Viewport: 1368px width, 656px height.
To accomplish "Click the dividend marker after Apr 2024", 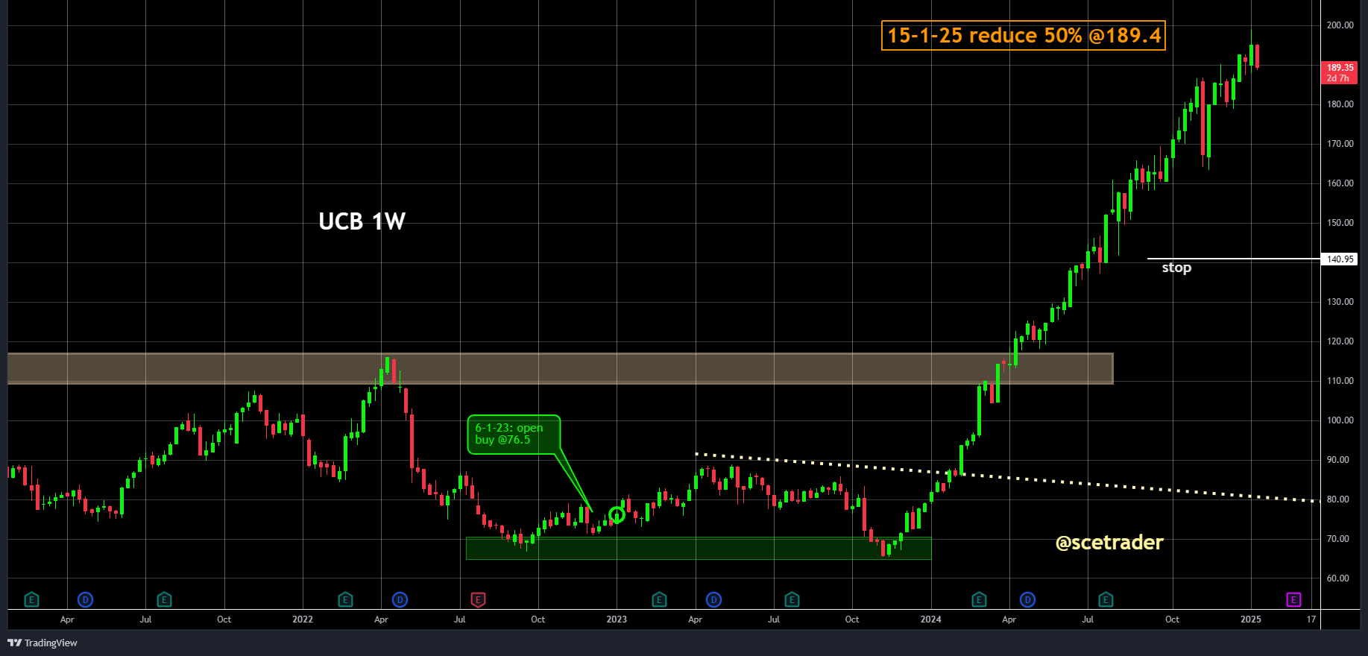I will tap(1028, 599).
